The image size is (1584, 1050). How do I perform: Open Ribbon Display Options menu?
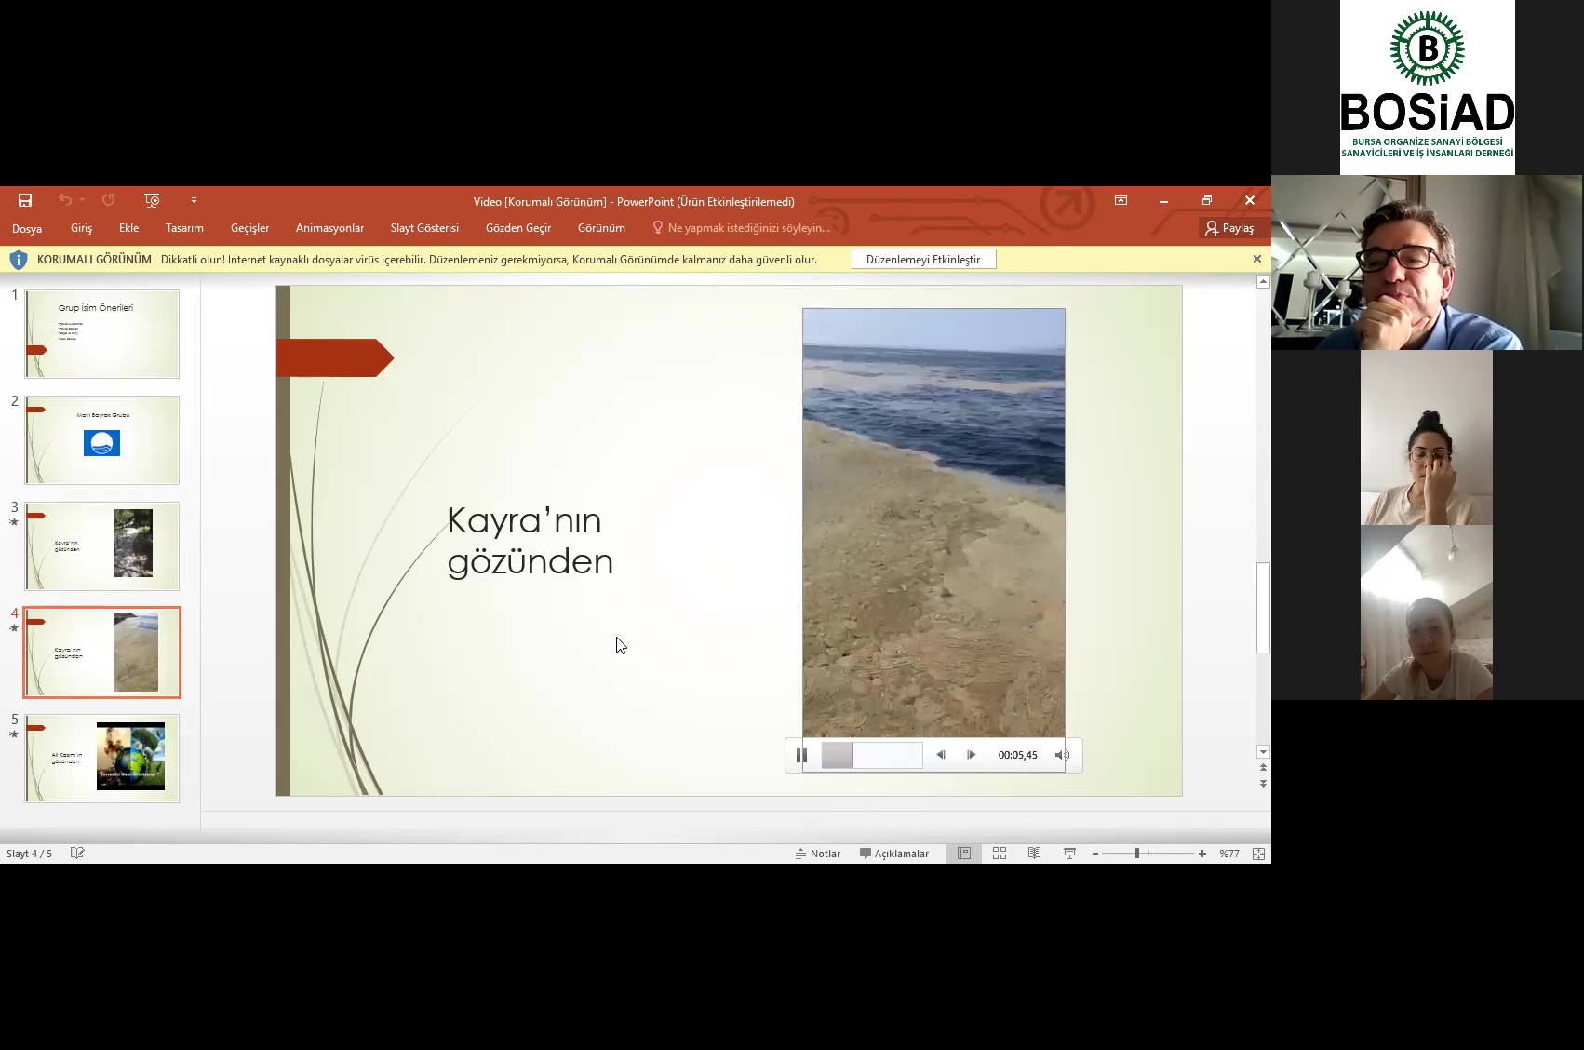point(1121,200)
